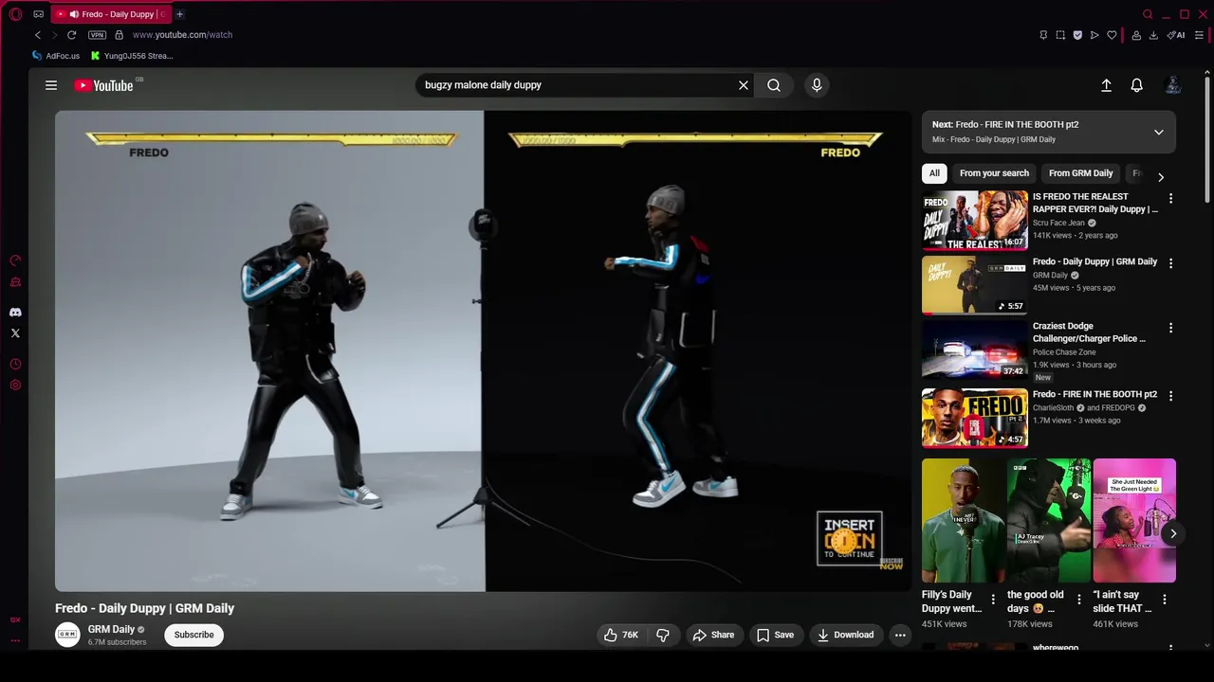Add page to bookmarks with heart icon
The image size is (1214, 682).
coord(1112,35)
